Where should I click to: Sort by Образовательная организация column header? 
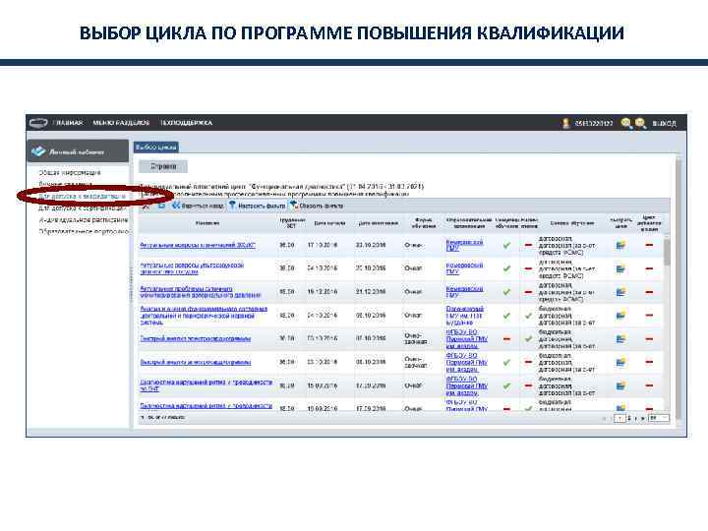pos(469,223)
